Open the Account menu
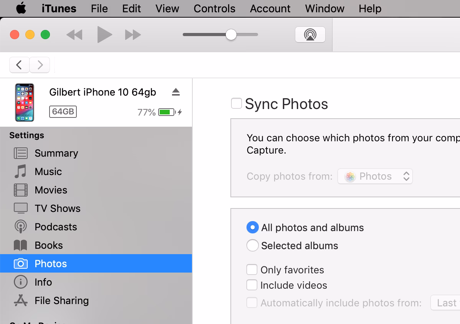The width and height of the screenshot is (460, 324). tap(270, 8)
